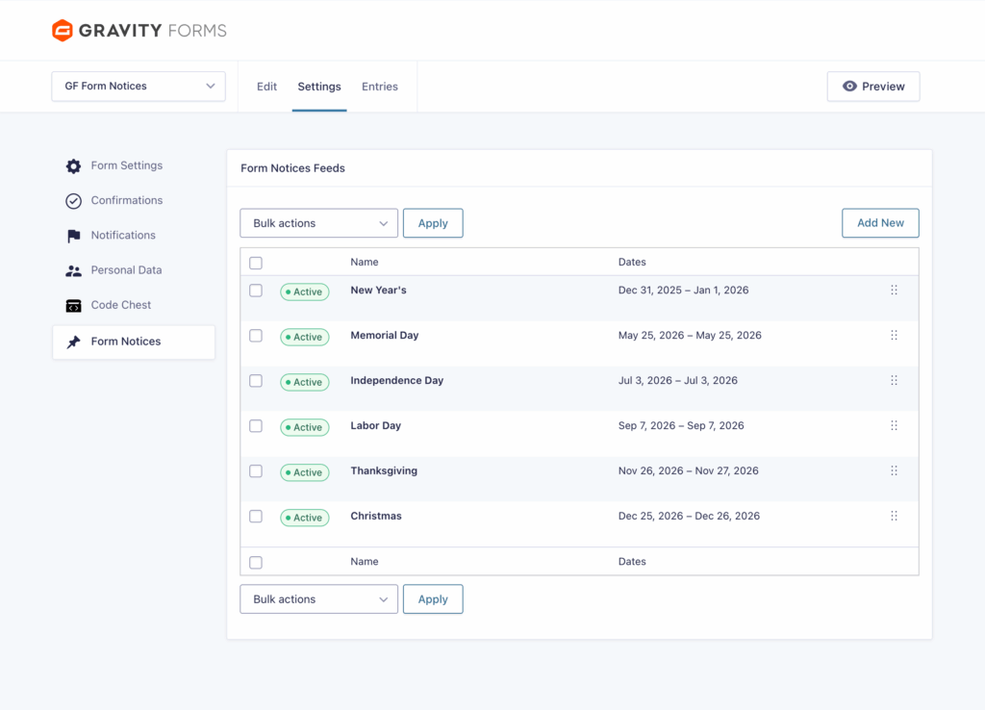Toggle Active status for Independence Day
Screen dimensions: 985x710
pyautogui.click(x=304, y=382)
